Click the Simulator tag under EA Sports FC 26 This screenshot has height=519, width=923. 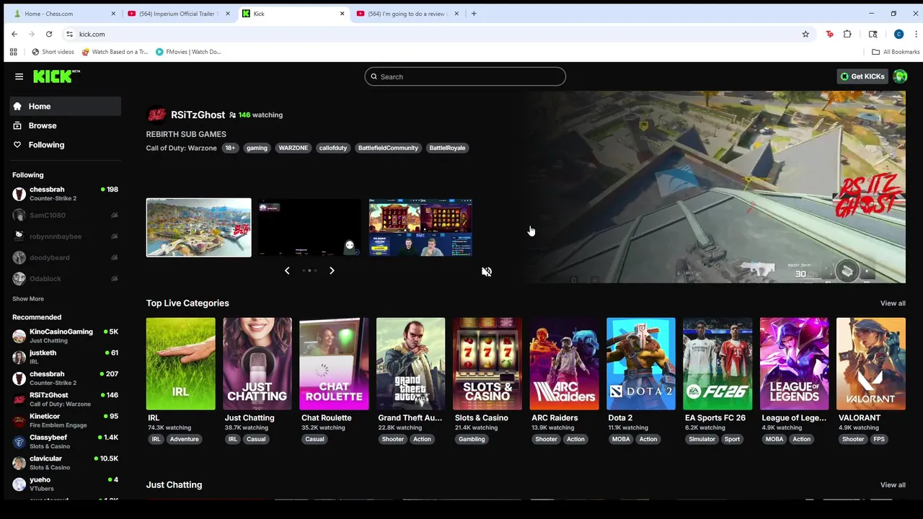(x=702, y=439)
